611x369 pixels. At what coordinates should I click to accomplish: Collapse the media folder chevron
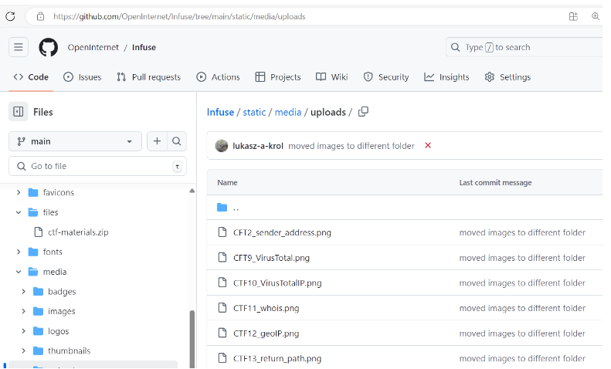pos(19,272)
